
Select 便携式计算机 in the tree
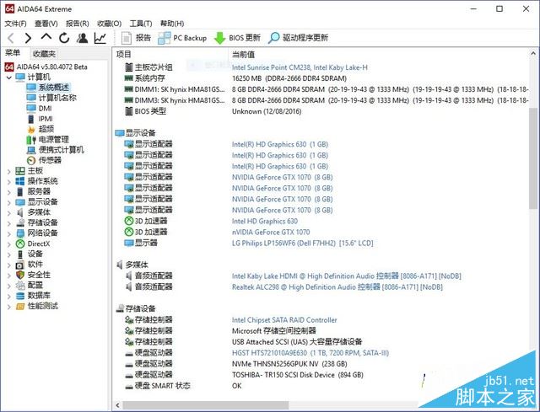click(61, 150)
